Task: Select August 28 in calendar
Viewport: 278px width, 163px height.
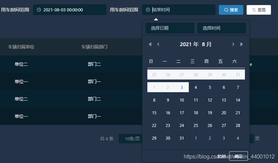Action: tap(238, 126)
